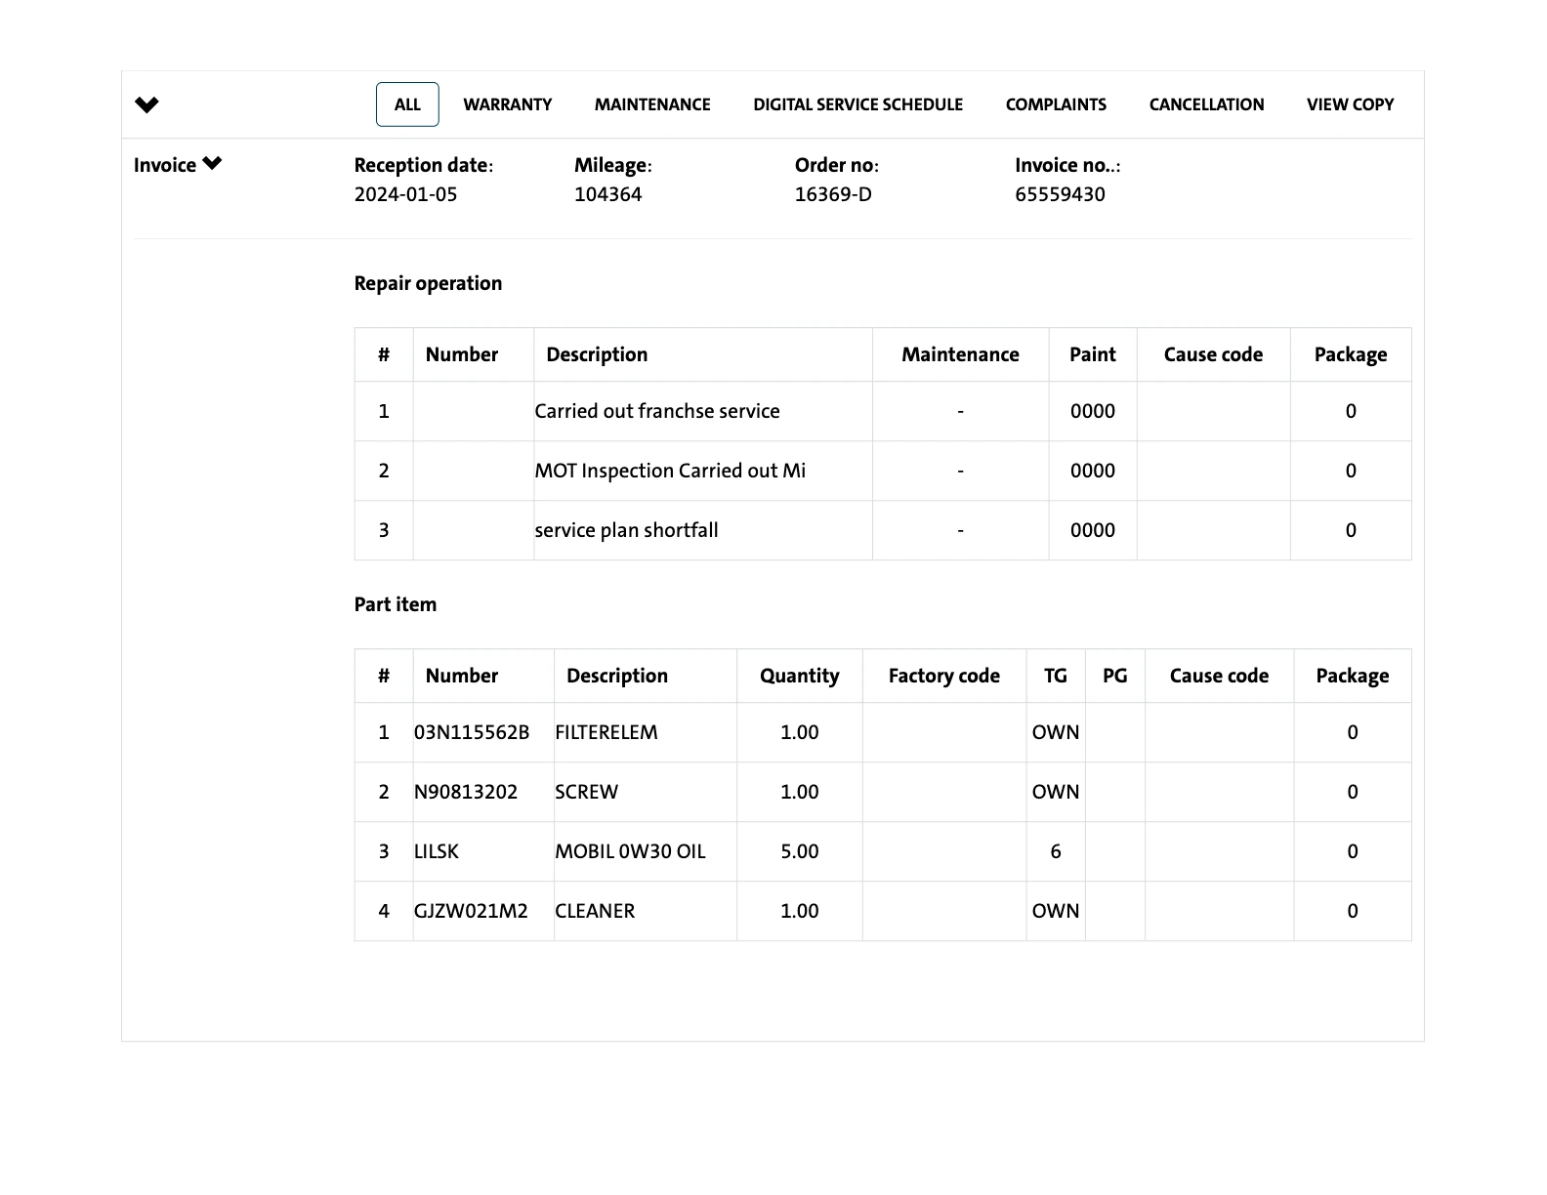The image size is (1547, 1195).
Task: Select 'MOT Inspection Carried out Mi' row
Action: pos(670,471)
